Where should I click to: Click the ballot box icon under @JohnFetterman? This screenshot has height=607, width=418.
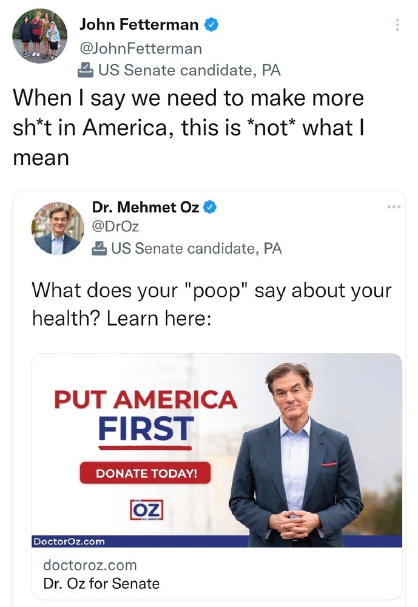[86, 70]
